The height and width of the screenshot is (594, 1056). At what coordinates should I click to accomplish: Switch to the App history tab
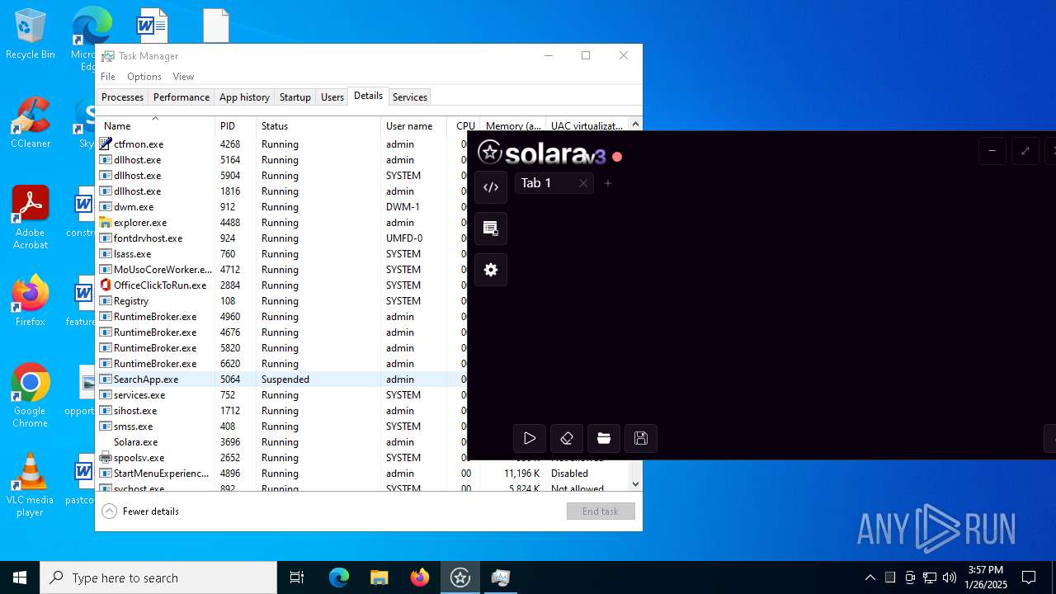coord(244,97)
